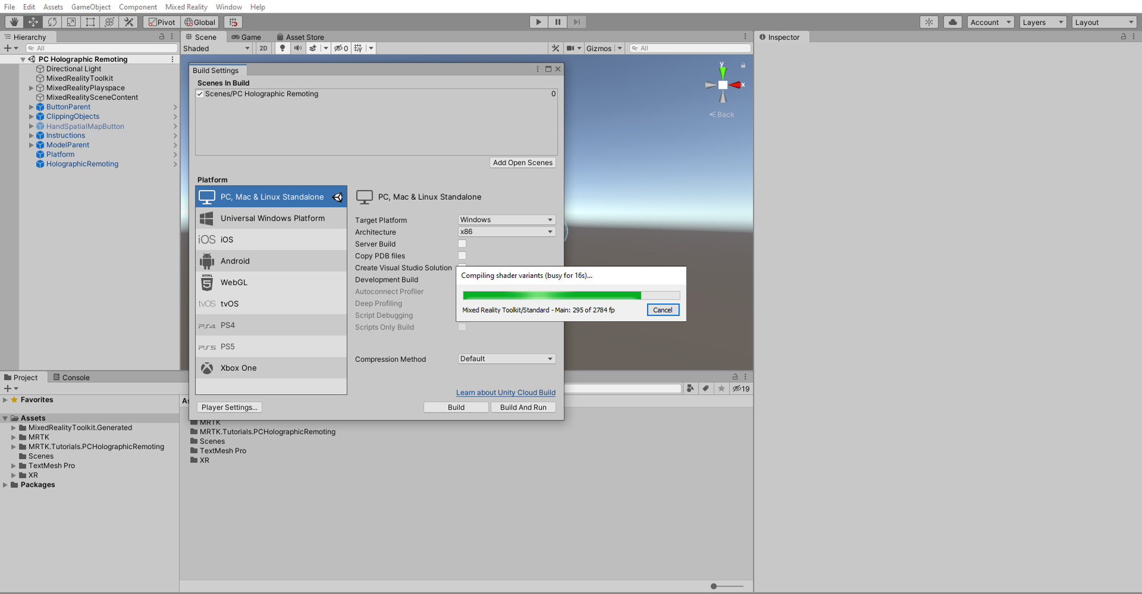The width and height of the screenshot is (1142, 594).
Task: Open Unity Cloud services
Action: (x=952, y=22)
